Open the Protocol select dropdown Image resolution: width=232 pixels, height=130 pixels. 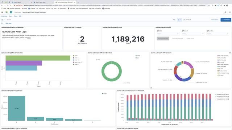pyautogui.click(x=193, y=34)
